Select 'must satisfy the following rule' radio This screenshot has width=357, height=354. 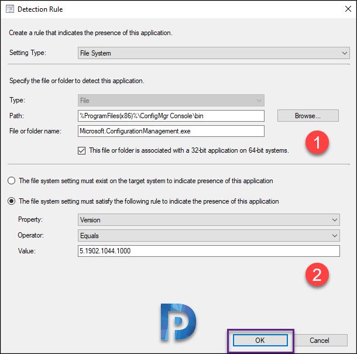pyautogui.click(x=11, y=201)
